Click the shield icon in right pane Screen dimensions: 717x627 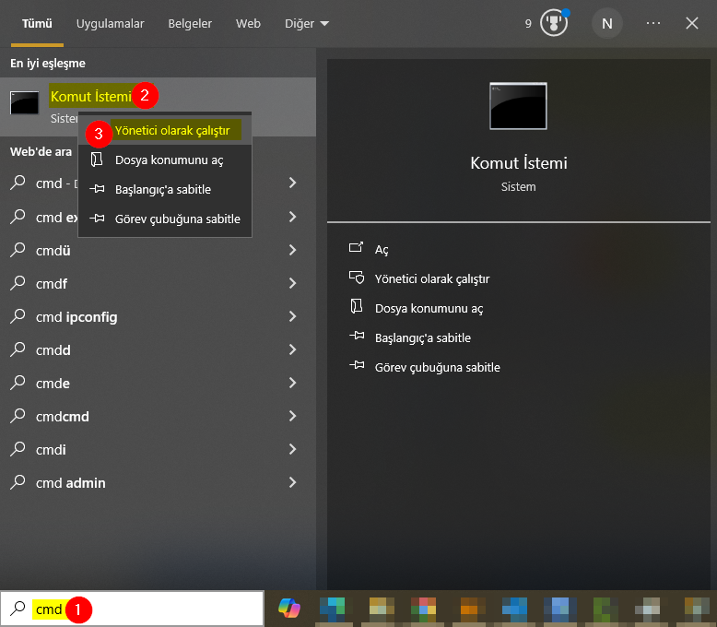pos(357,278)
